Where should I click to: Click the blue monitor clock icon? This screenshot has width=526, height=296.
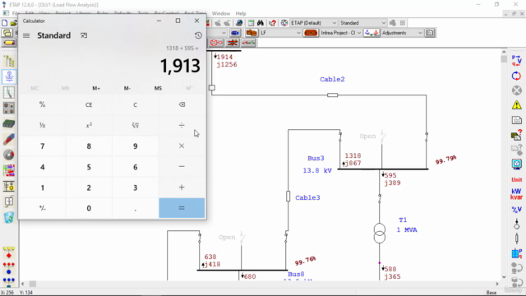(517, 164)
